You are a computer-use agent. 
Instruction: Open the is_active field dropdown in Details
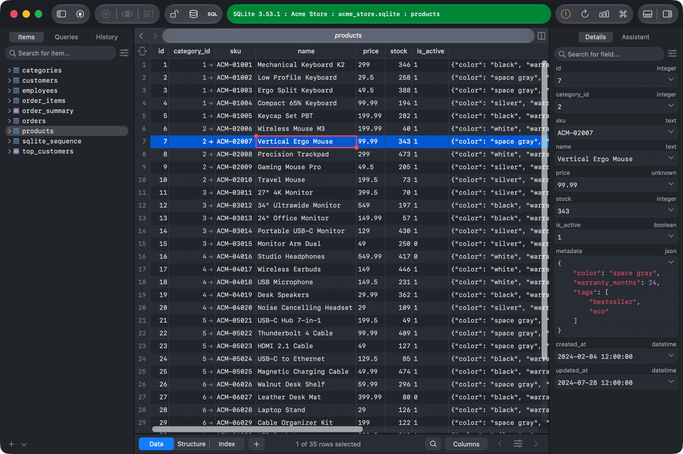tap(671, 237)
